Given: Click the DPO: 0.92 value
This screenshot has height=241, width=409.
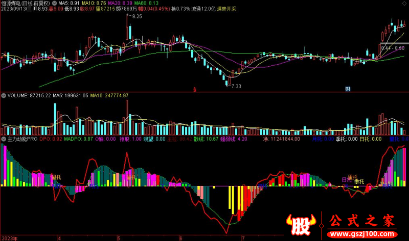Looking at the screenshot, I should click(51, 139).
